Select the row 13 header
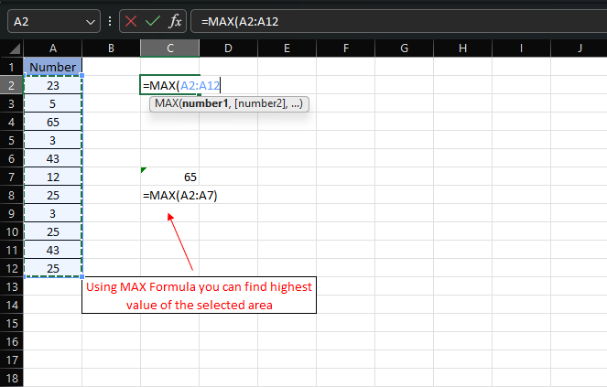The height and width of the screenshot is (387, 607). [x=11, y=286]
